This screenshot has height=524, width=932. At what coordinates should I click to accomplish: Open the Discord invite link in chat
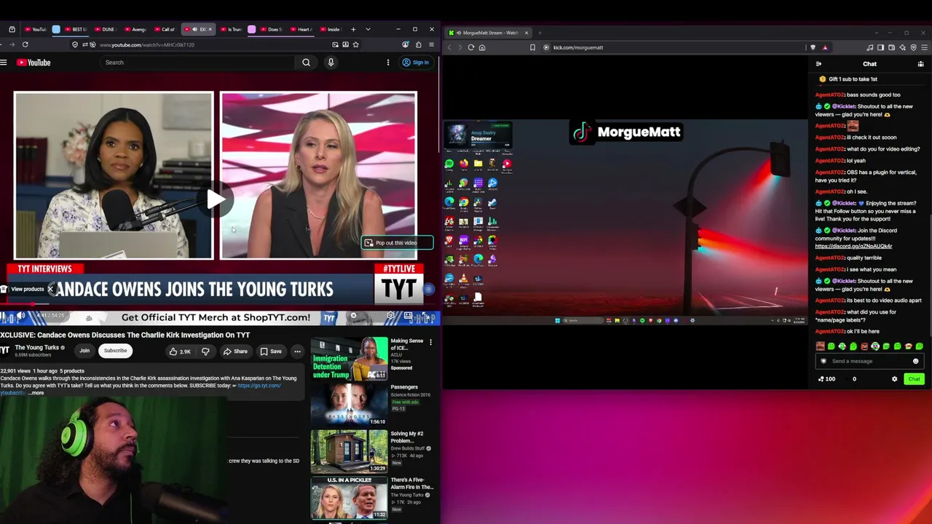pos(853,246)
